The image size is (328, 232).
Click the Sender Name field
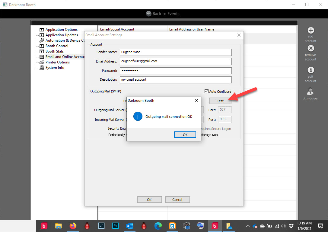pos(176,52)
